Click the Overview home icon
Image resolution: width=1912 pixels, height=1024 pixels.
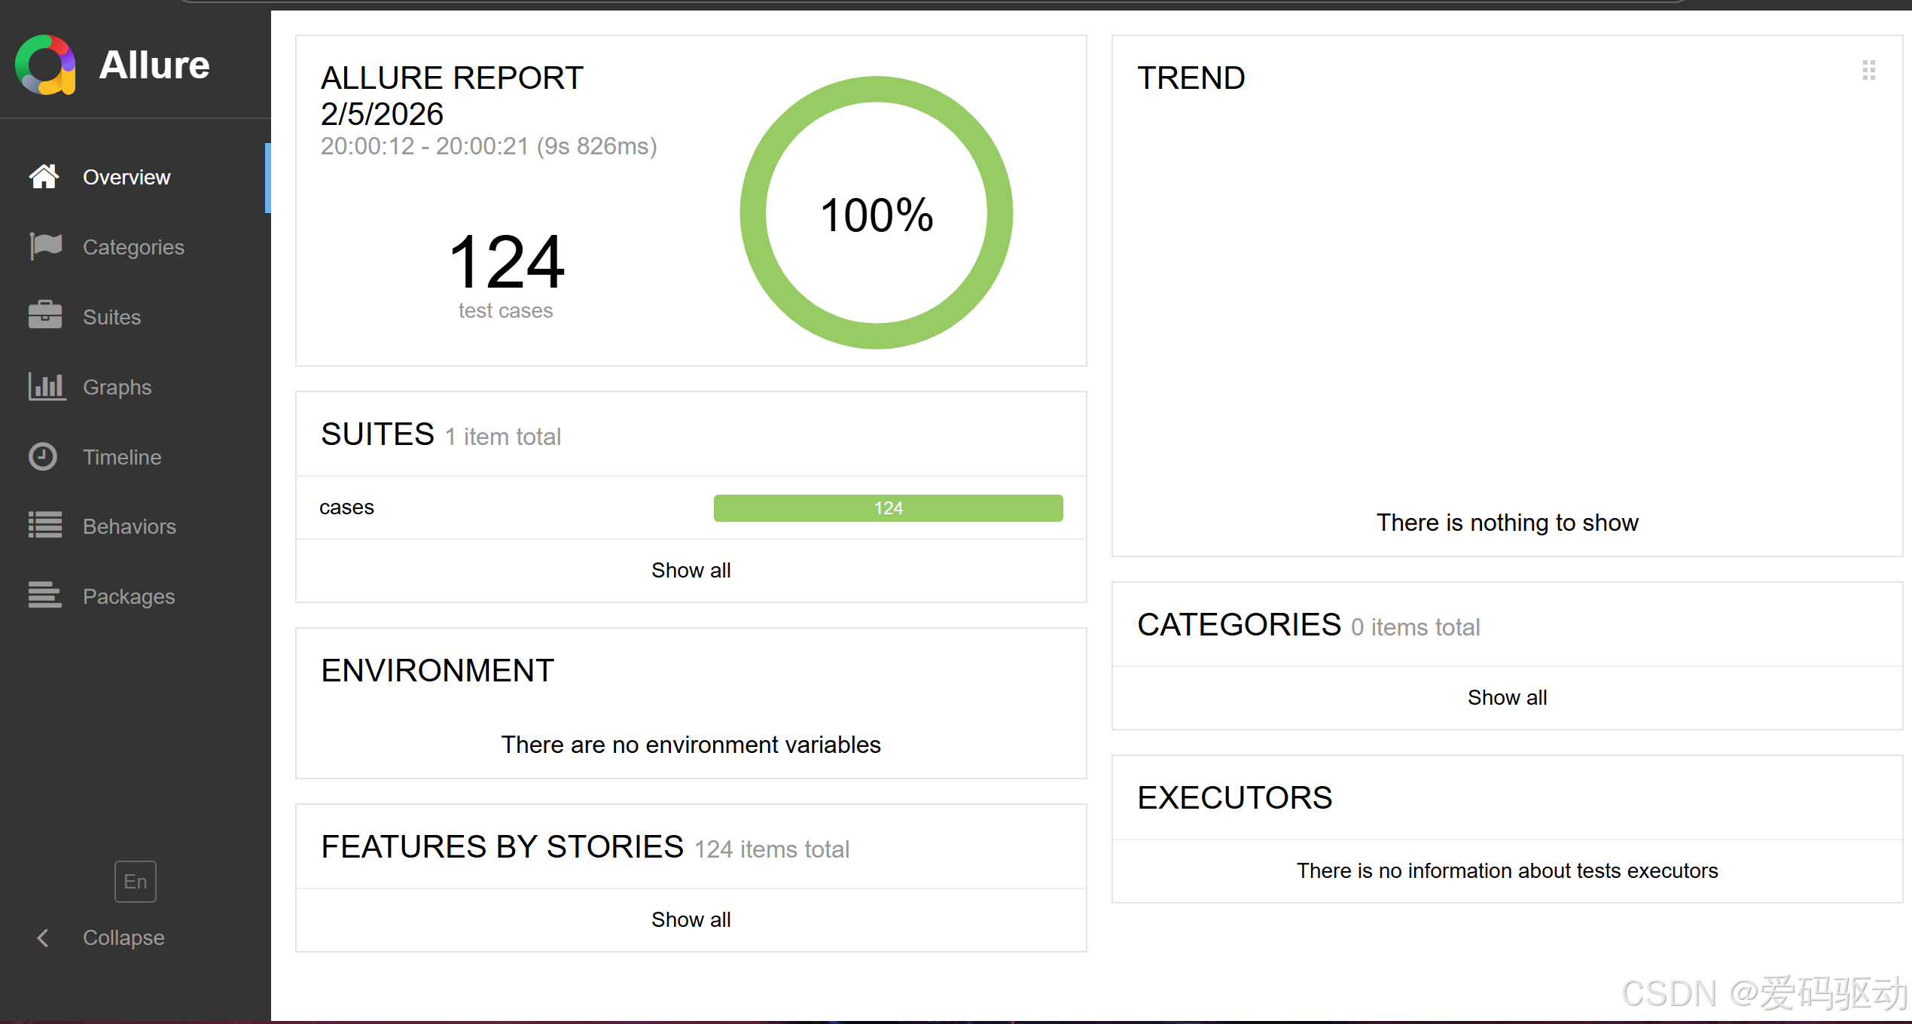44,177
